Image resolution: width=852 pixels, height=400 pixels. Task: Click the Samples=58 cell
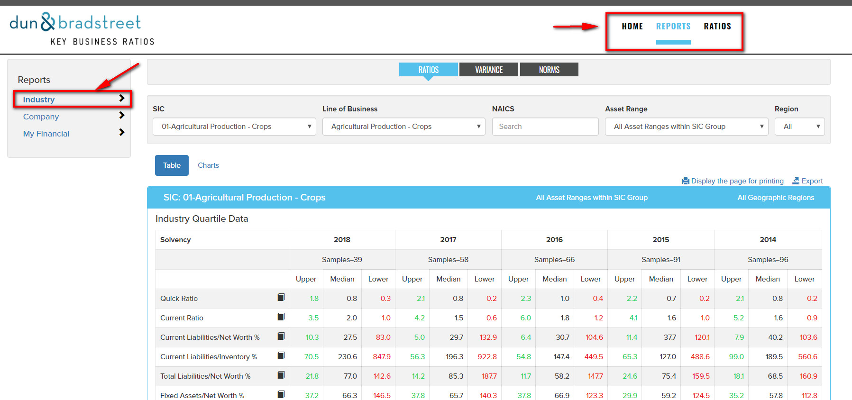pos(448,260)
